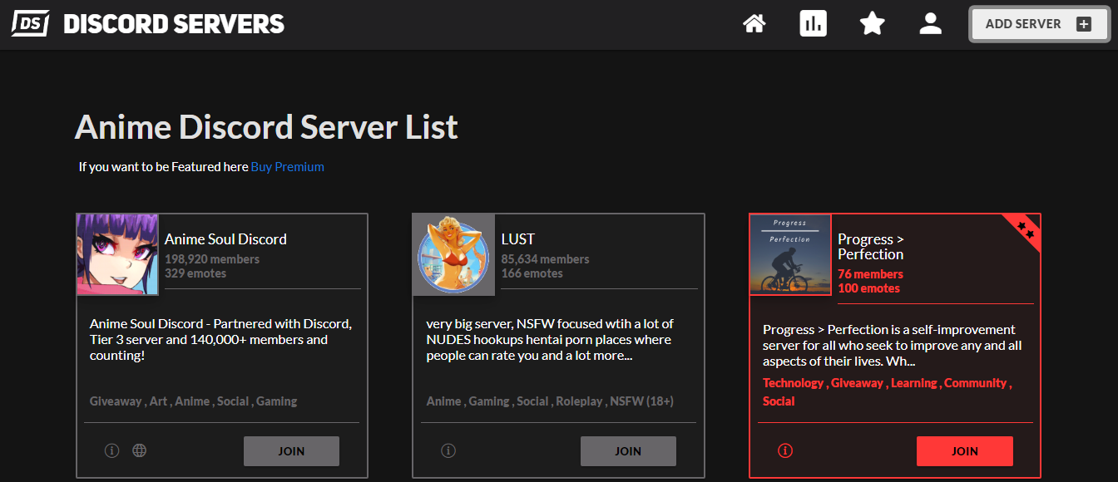Open Anime Soul Discord website globe icon

click(140, 450)
